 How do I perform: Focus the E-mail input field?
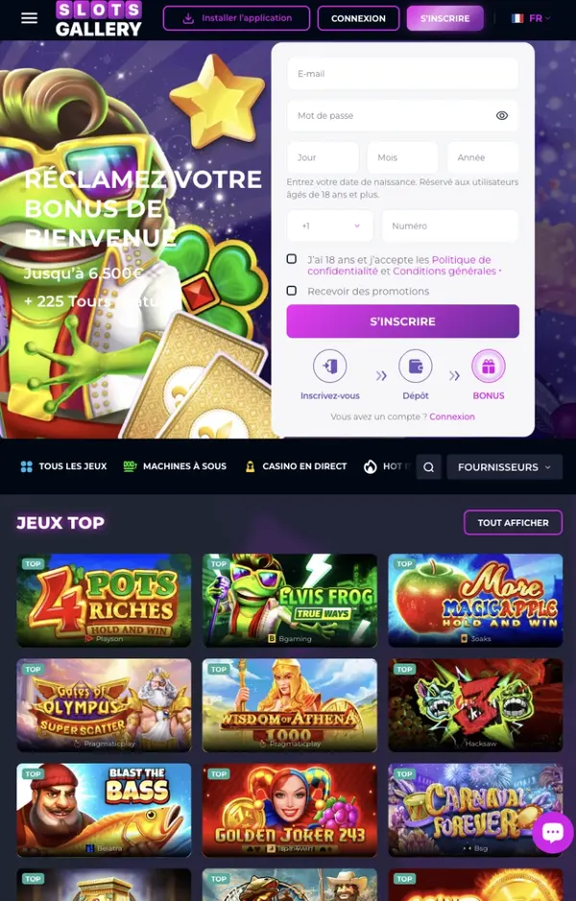tap(402, 74)
